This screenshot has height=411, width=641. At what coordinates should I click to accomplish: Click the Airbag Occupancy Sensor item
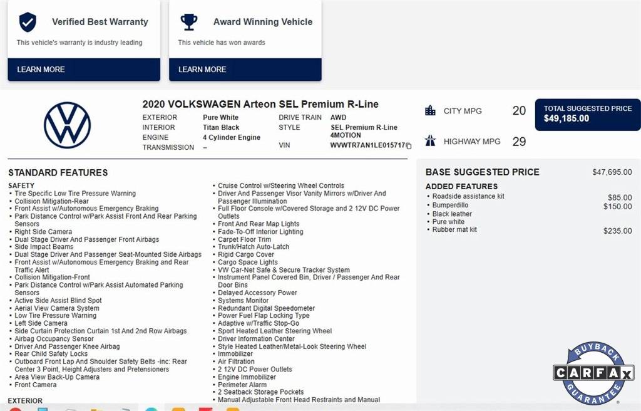[x=54, y=339]
